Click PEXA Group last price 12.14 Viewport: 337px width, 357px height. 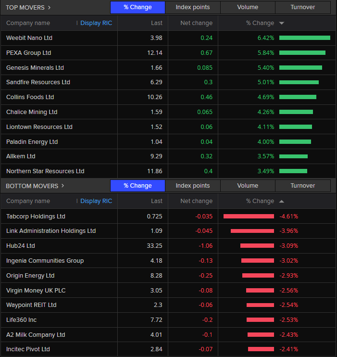(x=155, y=53)
